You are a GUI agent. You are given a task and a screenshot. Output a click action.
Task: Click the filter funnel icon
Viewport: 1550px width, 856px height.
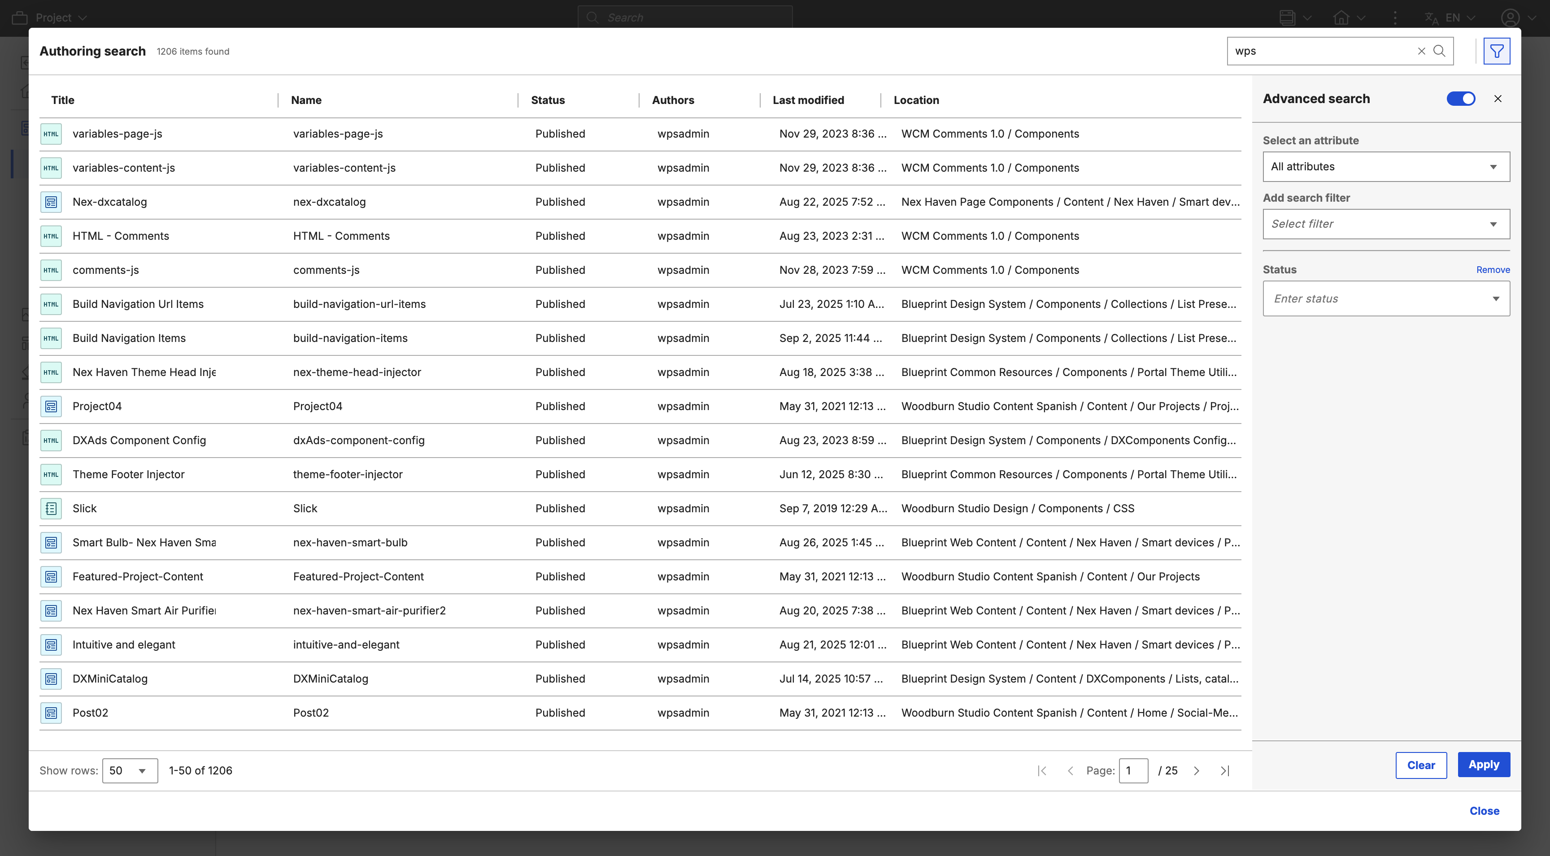(x=1496, y=51)
